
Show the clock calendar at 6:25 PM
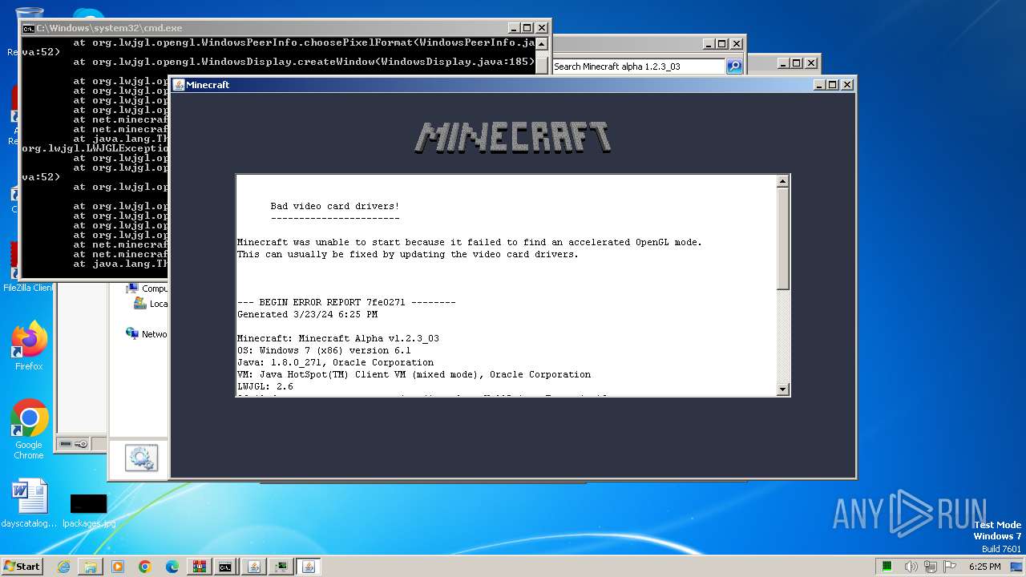984,567
